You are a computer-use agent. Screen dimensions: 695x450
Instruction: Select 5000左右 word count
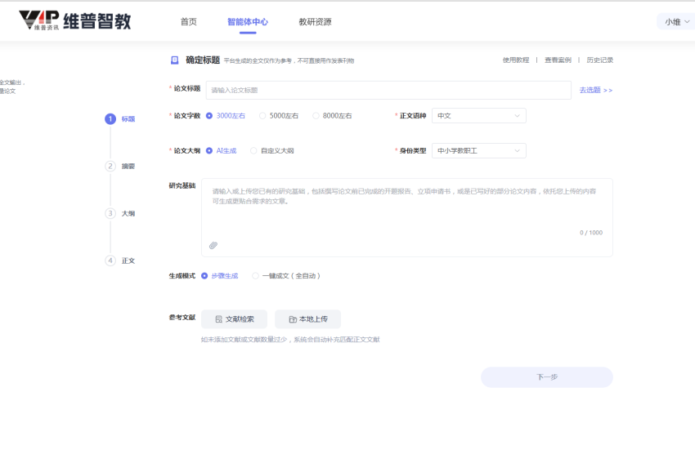tap(279, 116)
